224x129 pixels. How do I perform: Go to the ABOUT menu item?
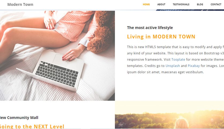161,5
